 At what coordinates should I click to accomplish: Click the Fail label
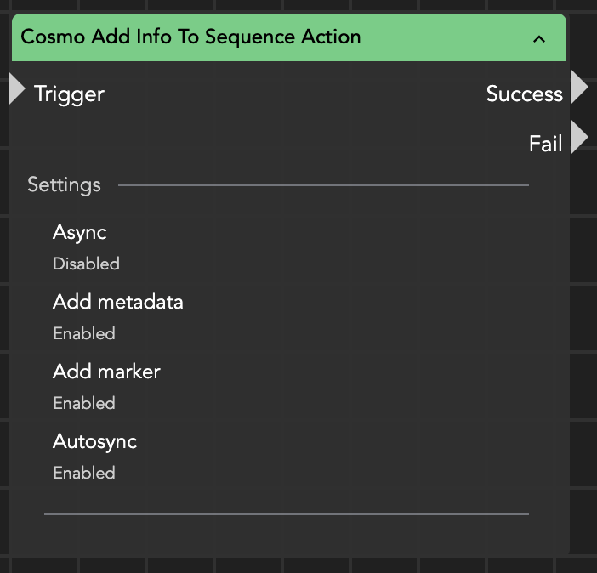tap(545, 144)
